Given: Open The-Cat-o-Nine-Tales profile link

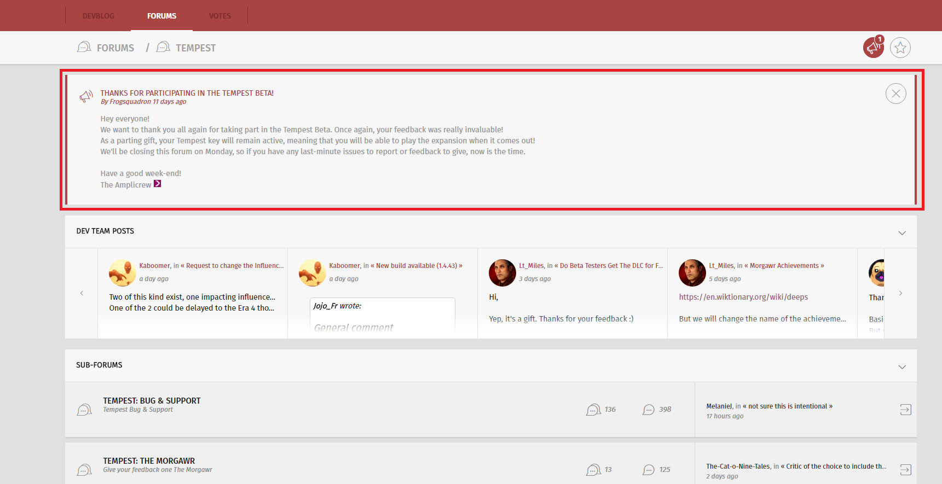Looking at the screenshot, I should (738, 466).
